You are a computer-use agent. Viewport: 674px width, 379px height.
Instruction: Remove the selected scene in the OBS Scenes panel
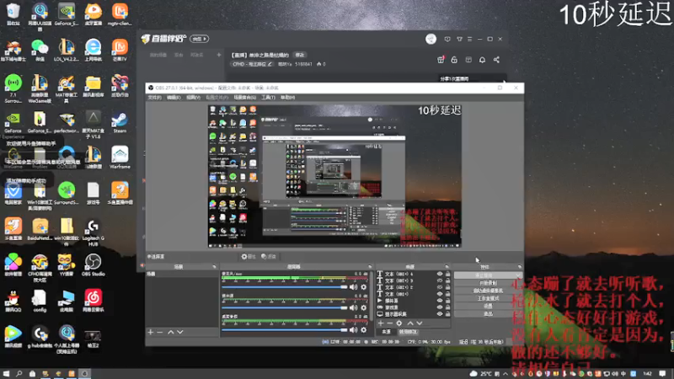click(x=160, y=332)
